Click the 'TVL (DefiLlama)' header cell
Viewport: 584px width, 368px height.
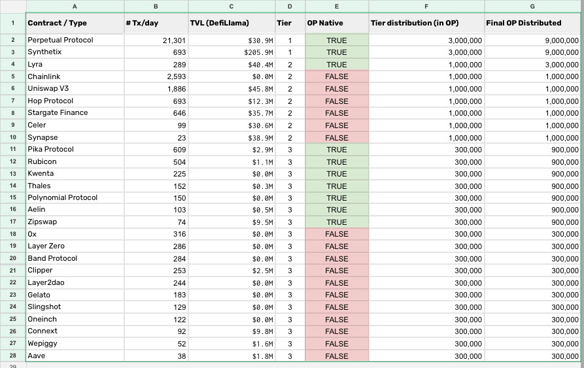click(231, 23)
